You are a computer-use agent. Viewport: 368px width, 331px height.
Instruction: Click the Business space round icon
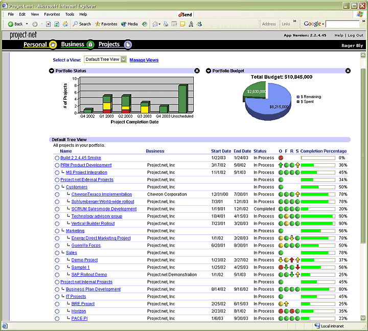click(x=90, y=45)
